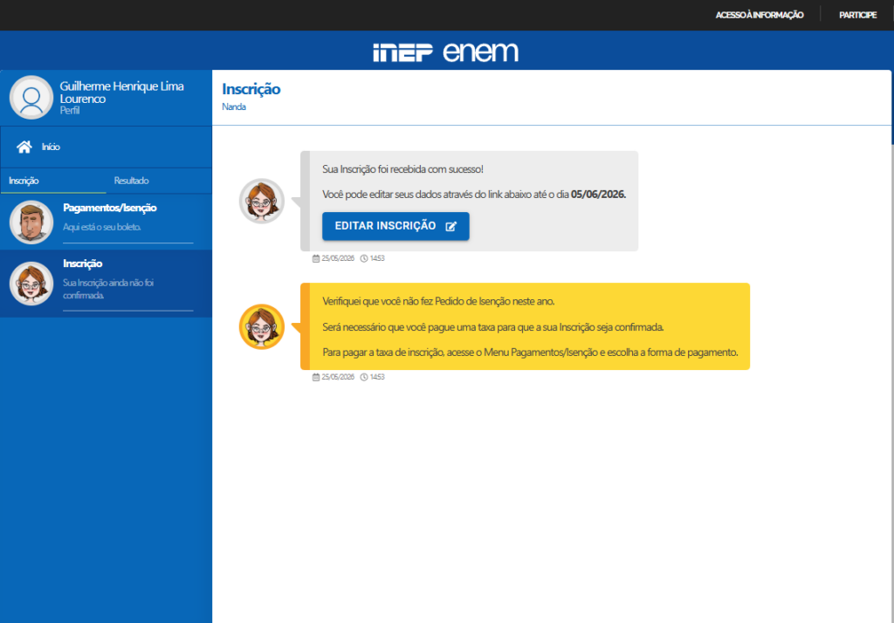This screenshot has height=623, width=894.
Task: Click the user name Guilherme Henrique Lima Lourenco
Action: [122, 92]
